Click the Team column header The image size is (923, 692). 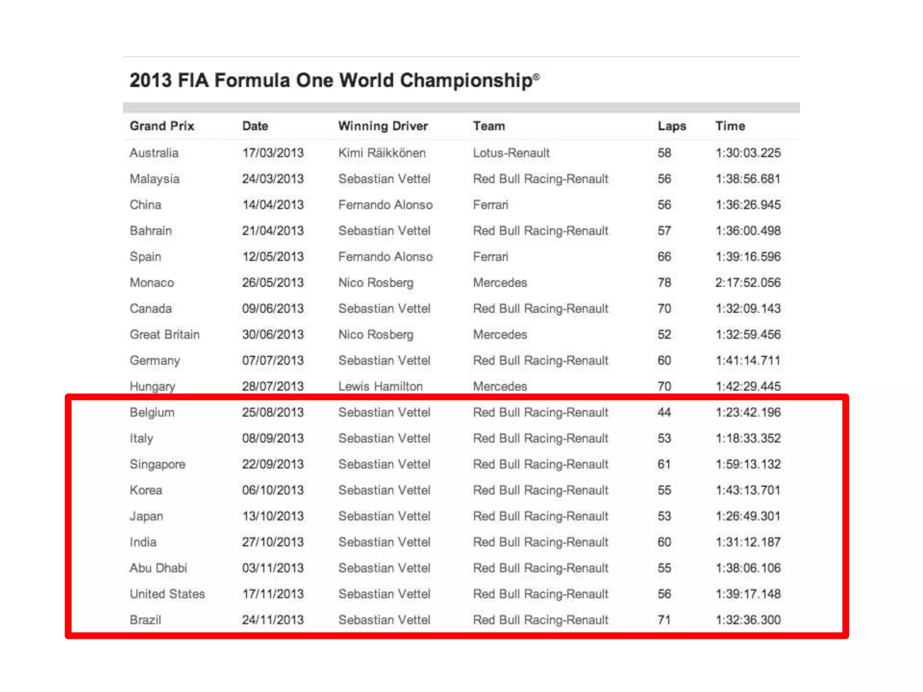click(489, 126)
